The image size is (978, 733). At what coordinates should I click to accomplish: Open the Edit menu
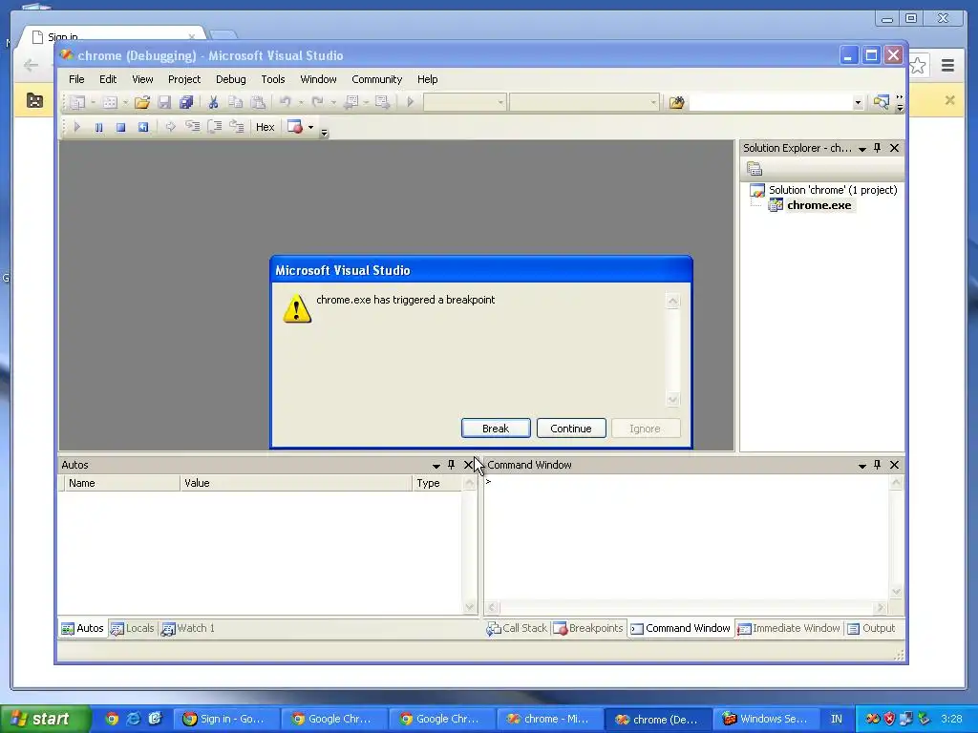[x=108, y=79]
